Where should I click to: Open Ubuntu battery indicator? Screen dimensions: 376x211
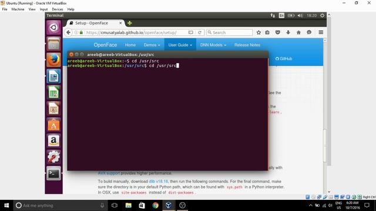pyautogui.click(x=291, y=15)
